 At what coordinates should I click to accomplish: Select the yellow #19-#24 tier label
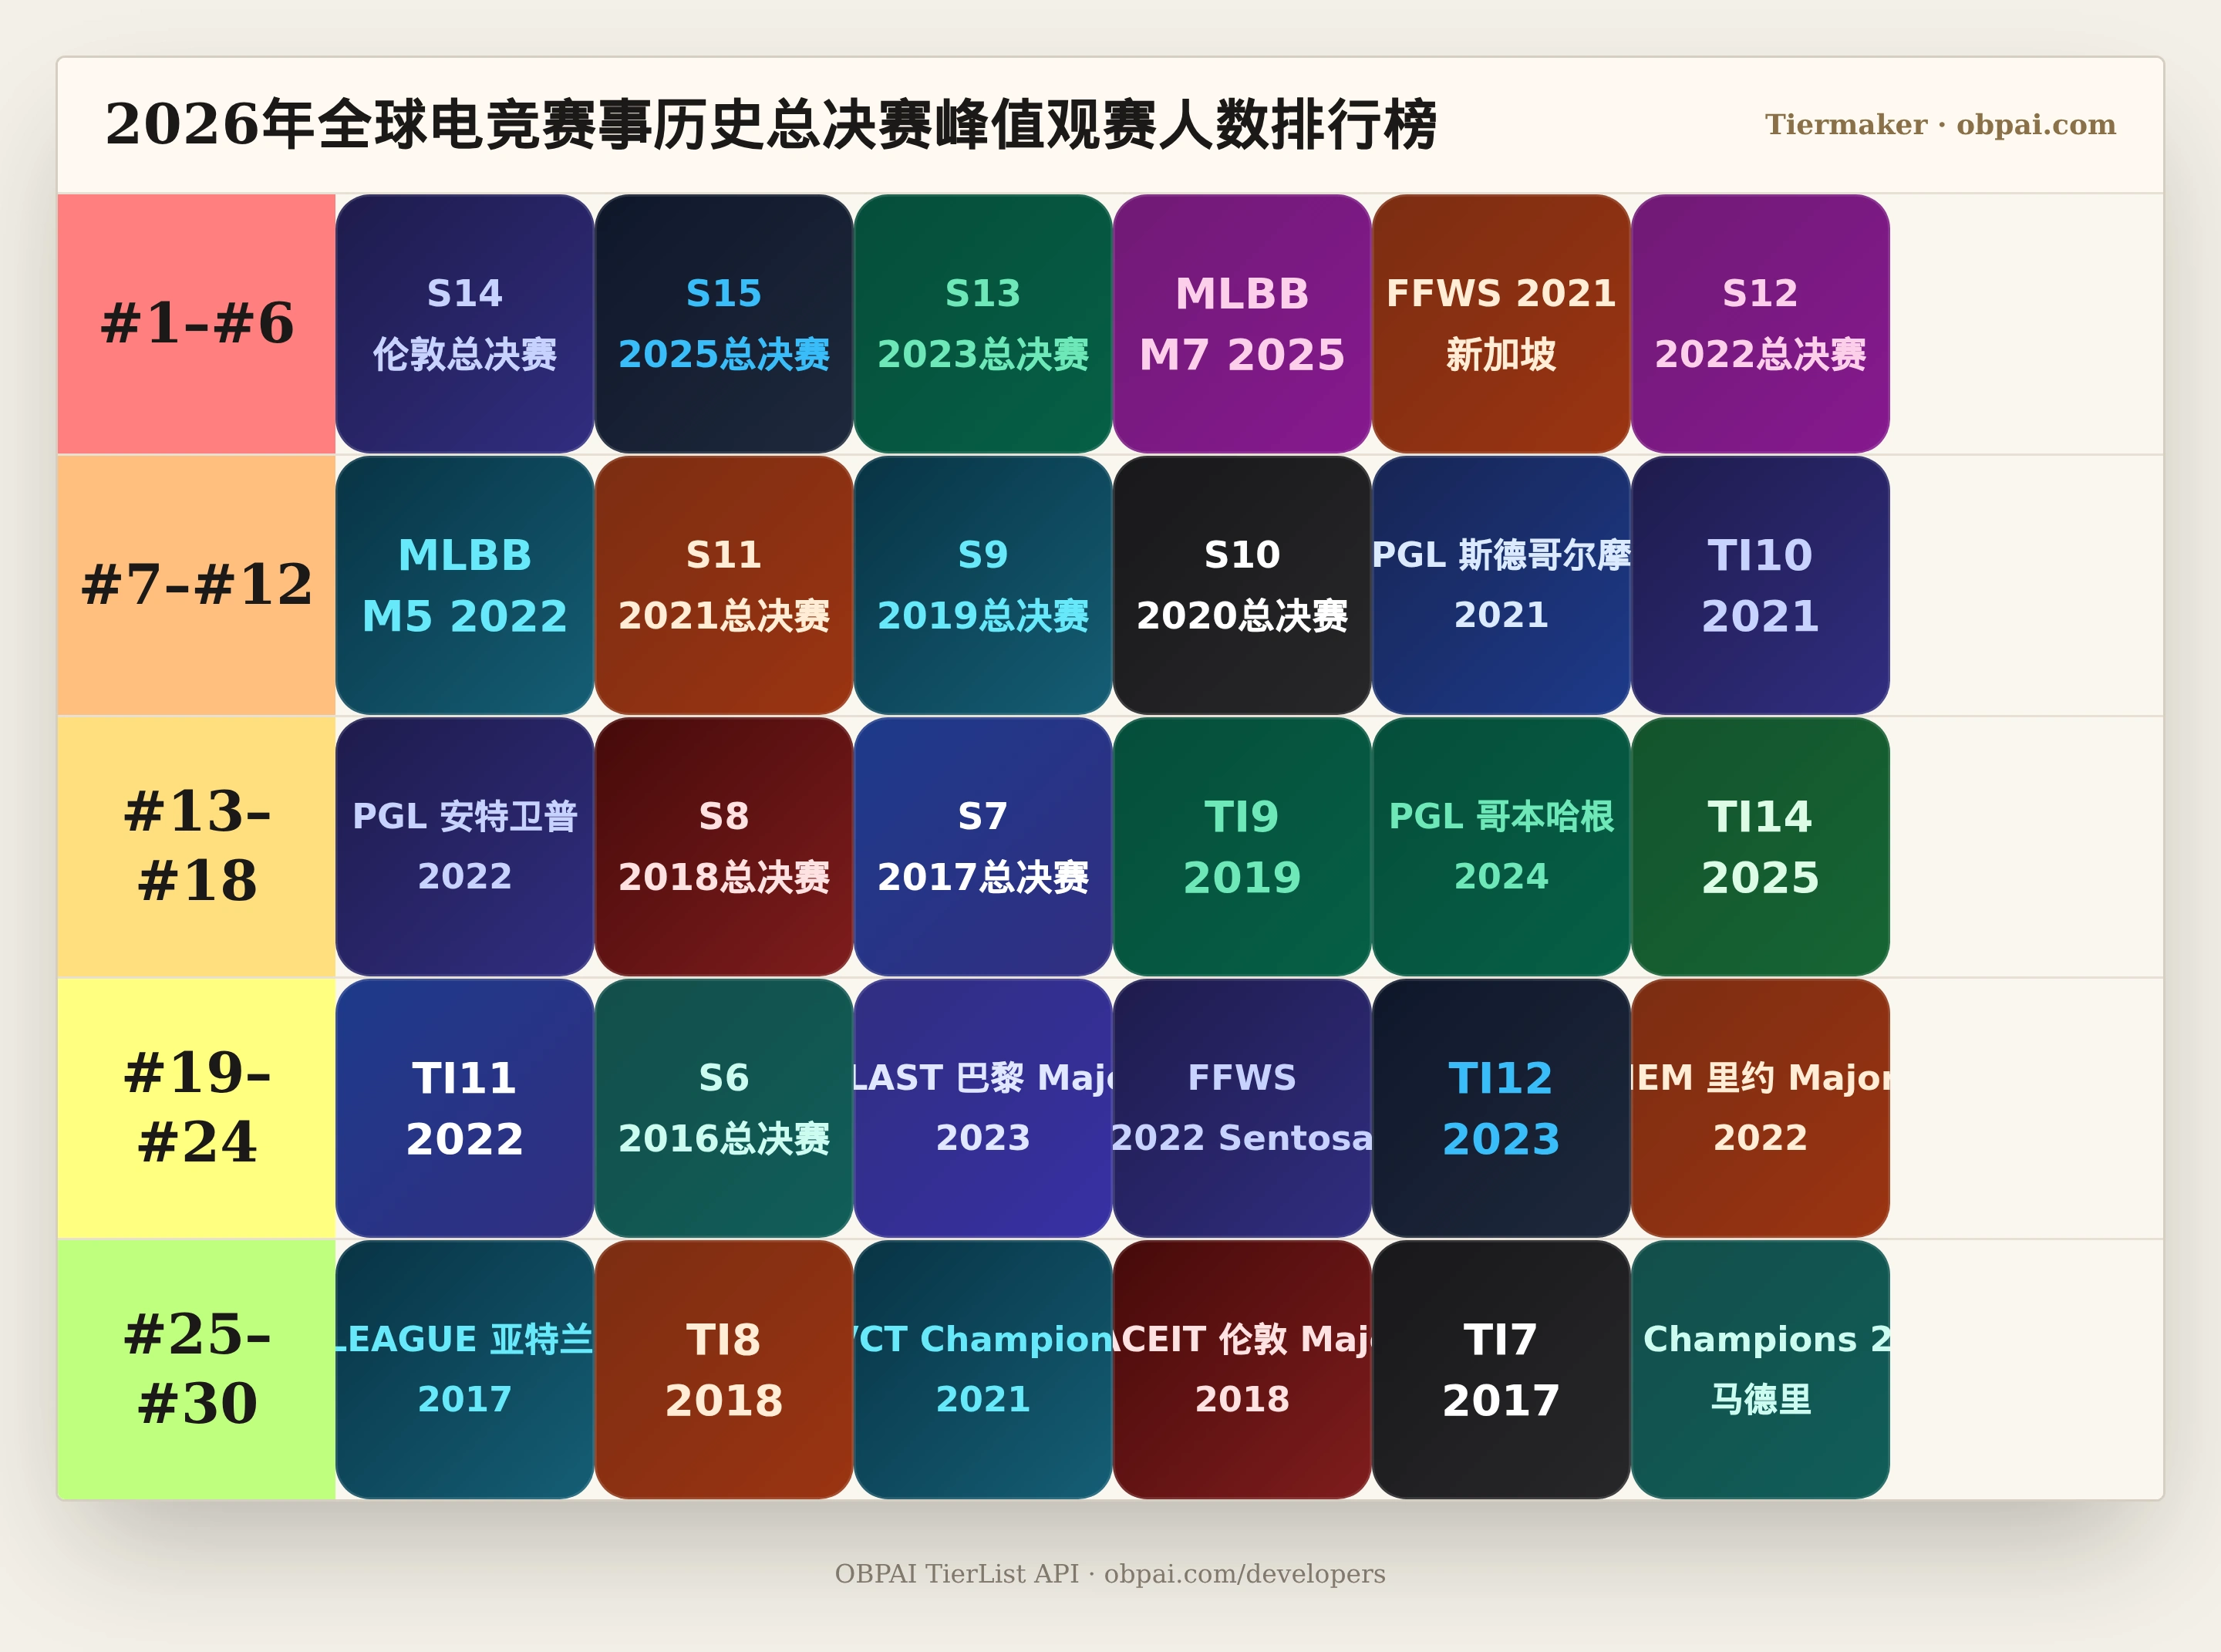(x=197, y=1108)
